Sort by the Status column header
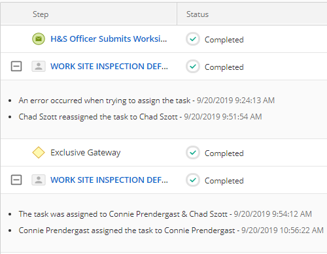The image size is (327, 254). [198, 14]
